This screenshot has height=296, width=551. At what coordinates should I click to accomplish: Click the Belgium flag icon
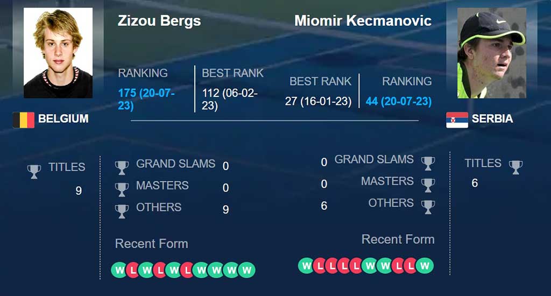click(x=24, y=120)
